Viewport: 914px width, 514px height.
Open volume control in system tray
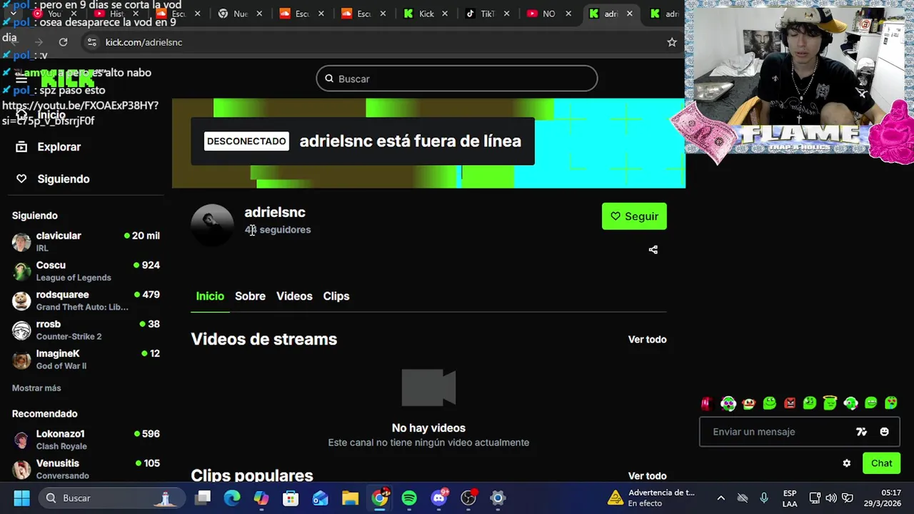point(831,498)
